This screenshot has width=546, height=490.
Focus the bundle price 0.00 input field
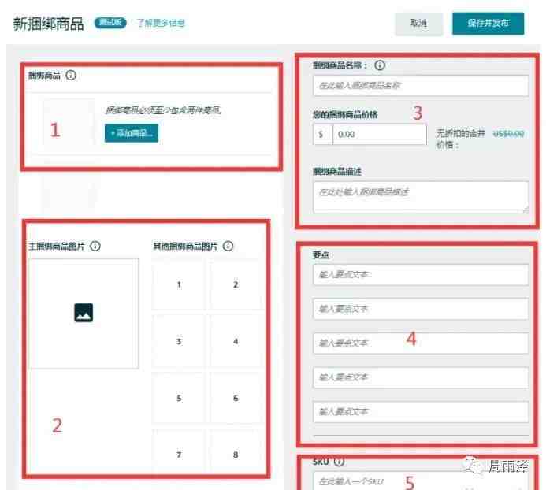coord(379,135)
